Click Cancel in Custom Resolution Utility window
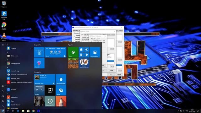The image size is (201, 113). (119, 74)
